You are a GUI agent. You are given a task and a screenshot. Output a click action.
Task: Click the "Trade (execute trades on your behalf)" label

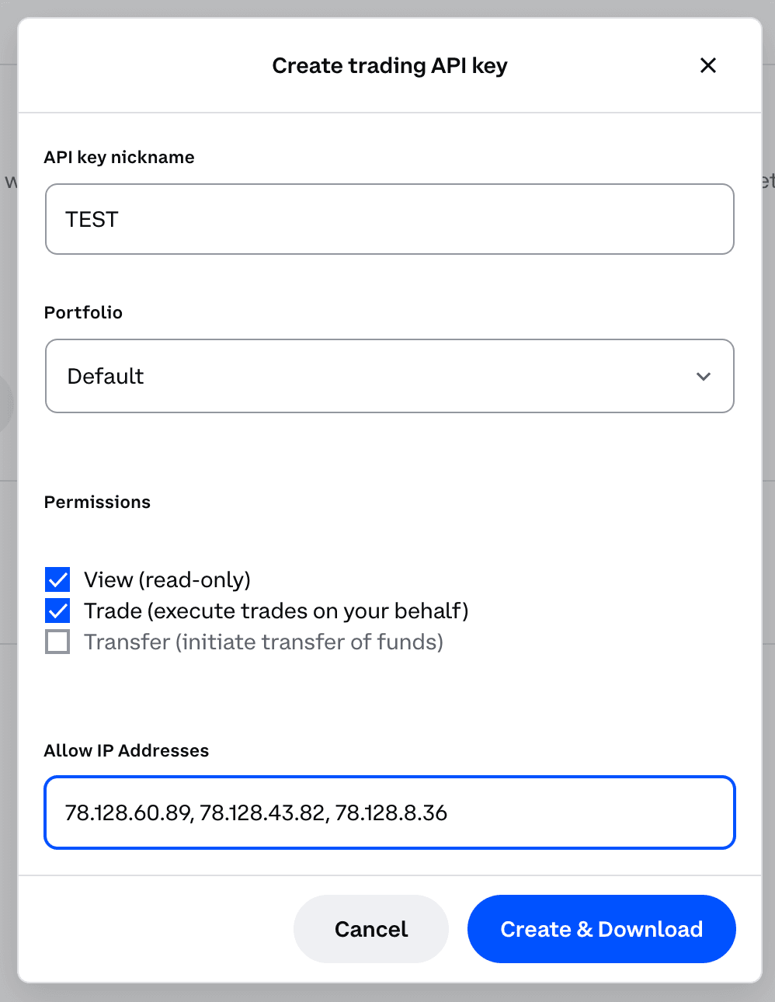[276, 611]
